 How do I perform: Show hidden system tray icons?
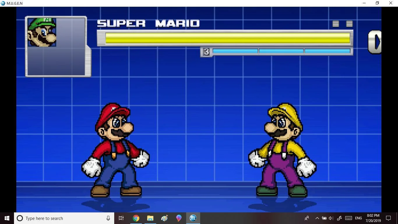coord(317,218)
